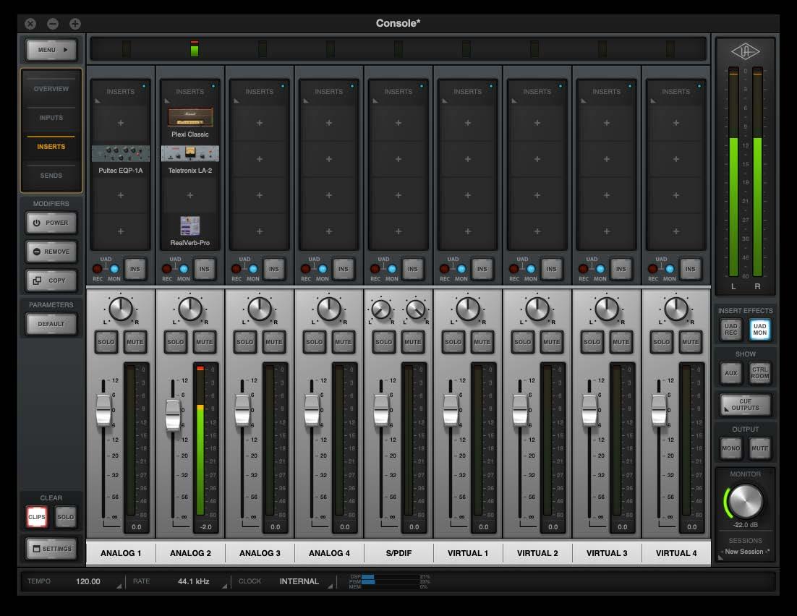Select the Inserts view tab
The image size is (797, 616).
pyautogui.click(x=51, y=146)
